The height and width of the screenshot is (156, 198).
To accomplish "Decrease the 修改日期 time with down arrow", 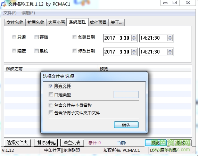I will [170, 53].
